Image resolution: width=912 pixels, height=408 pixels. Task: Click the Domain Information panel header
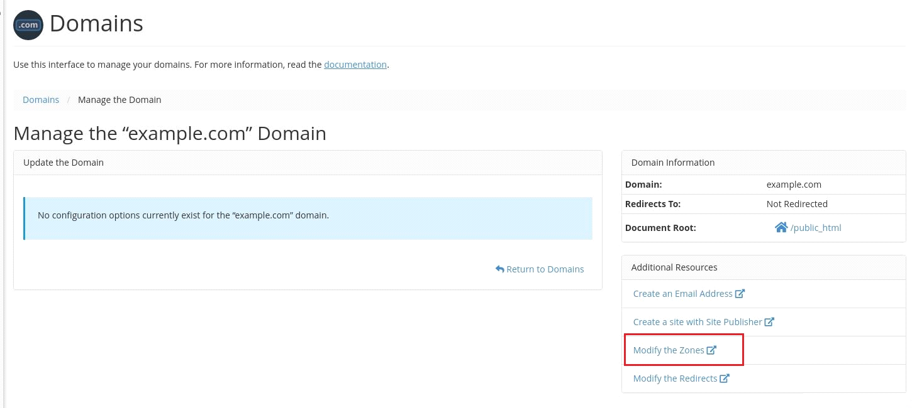pos(672,162)
